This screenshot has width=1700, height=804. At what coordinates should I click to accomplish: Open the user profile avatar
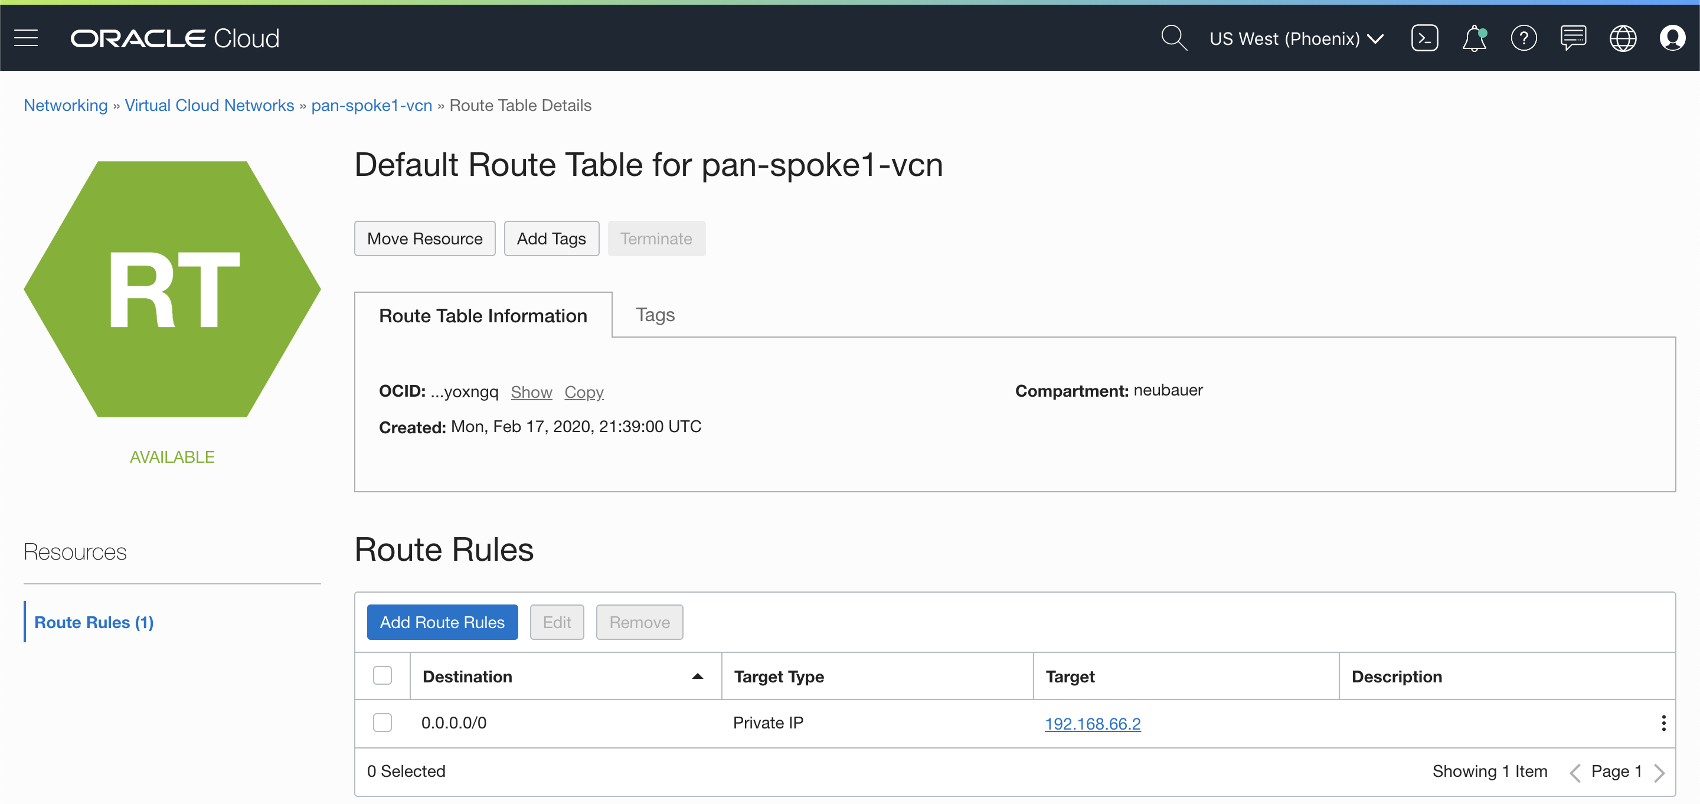1672,38
